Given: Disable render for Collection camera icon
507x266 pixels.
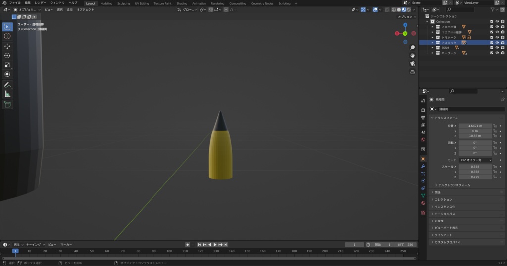Looking at the screenshot, I should pyautogui.click(x=502, y=22).
